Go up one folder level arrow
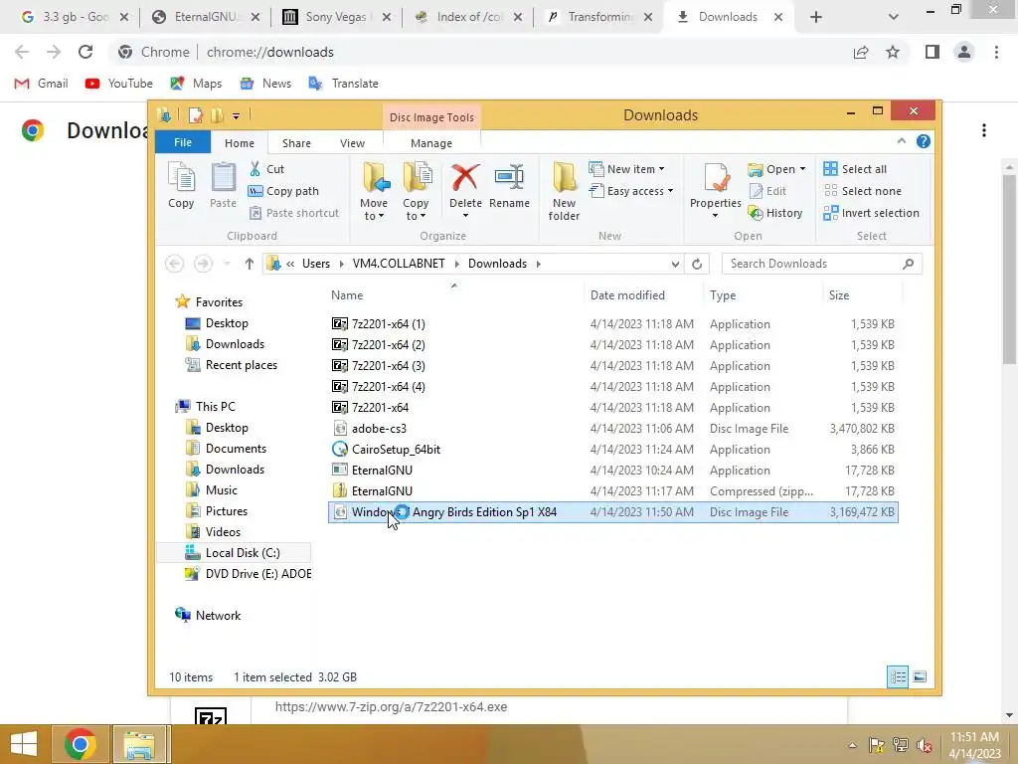Image resolution: width=1018 pixels, height=764 pixels. point(250,264)
